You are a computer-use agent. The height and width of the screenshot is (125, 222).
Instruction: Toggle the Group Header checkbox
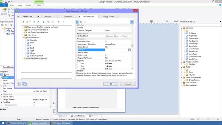click(x=79, y=17)
